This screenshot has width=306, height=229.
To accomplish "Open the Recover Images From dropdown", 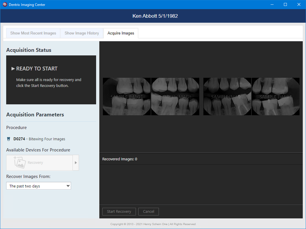I will (39, 186).
